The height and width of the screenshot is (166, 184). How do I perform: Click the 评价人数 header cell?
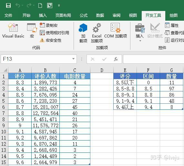tap(46, 76)
